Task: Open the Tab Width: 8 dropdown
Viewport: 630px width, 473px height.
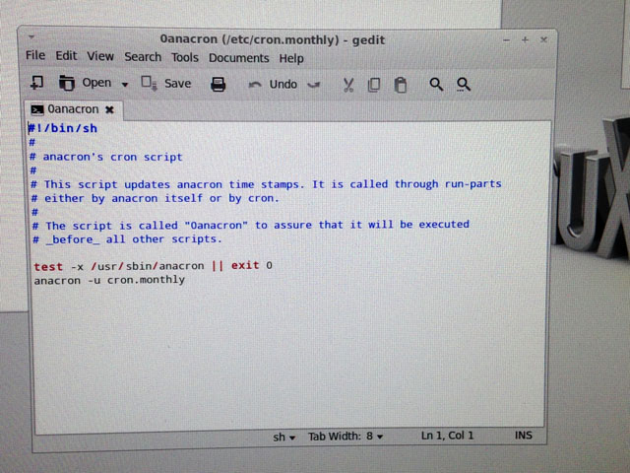Action: point(346,437)
